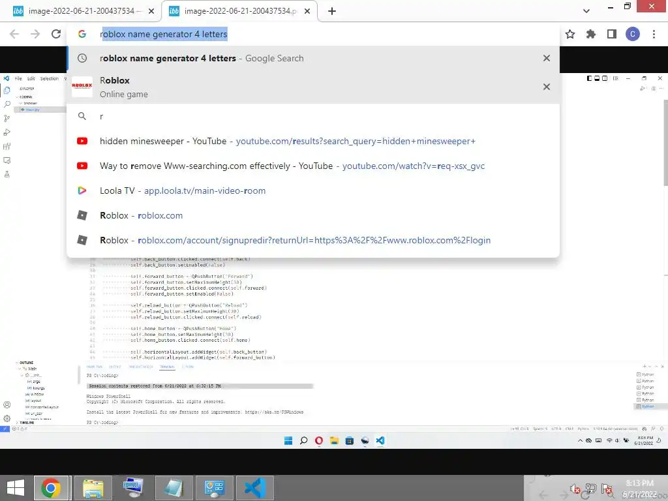The height and width of the screenshot is (501, 668).
Task: Click the Windows 11 Start icon in the image
Action: click(288, 440)
